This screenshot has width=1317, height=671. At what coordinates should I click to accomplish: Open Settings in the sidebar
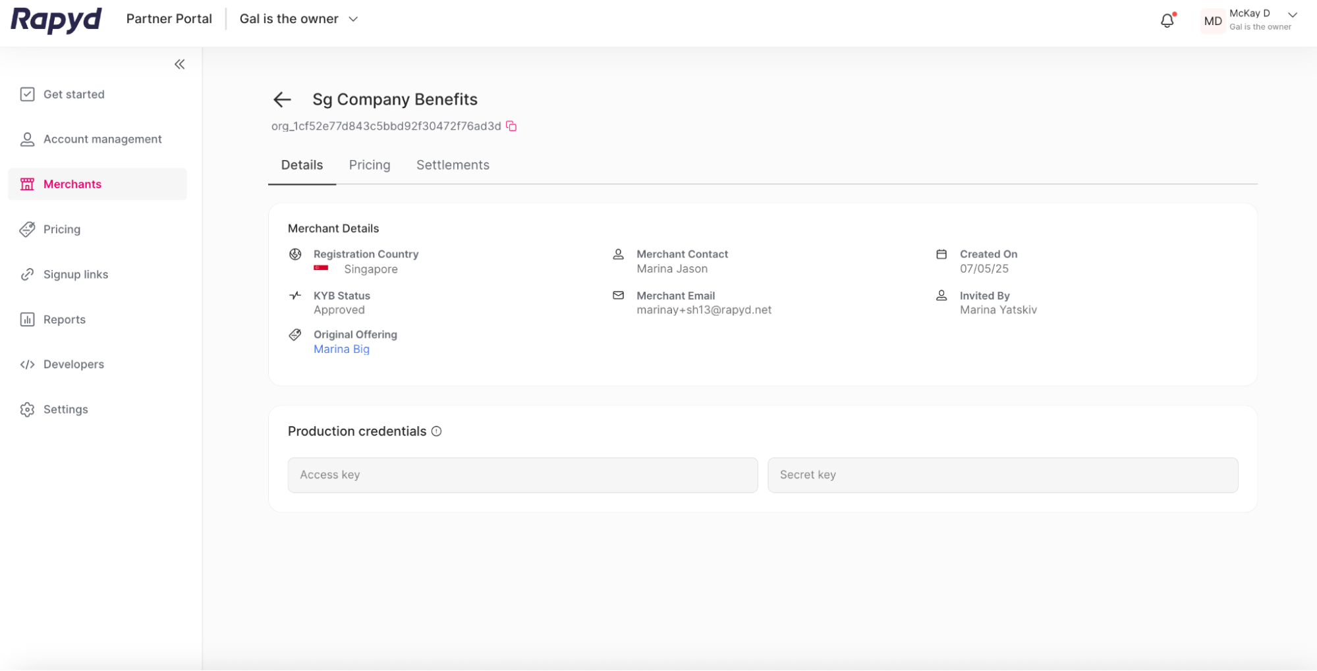pyautogui.click(x=98, y=410)
